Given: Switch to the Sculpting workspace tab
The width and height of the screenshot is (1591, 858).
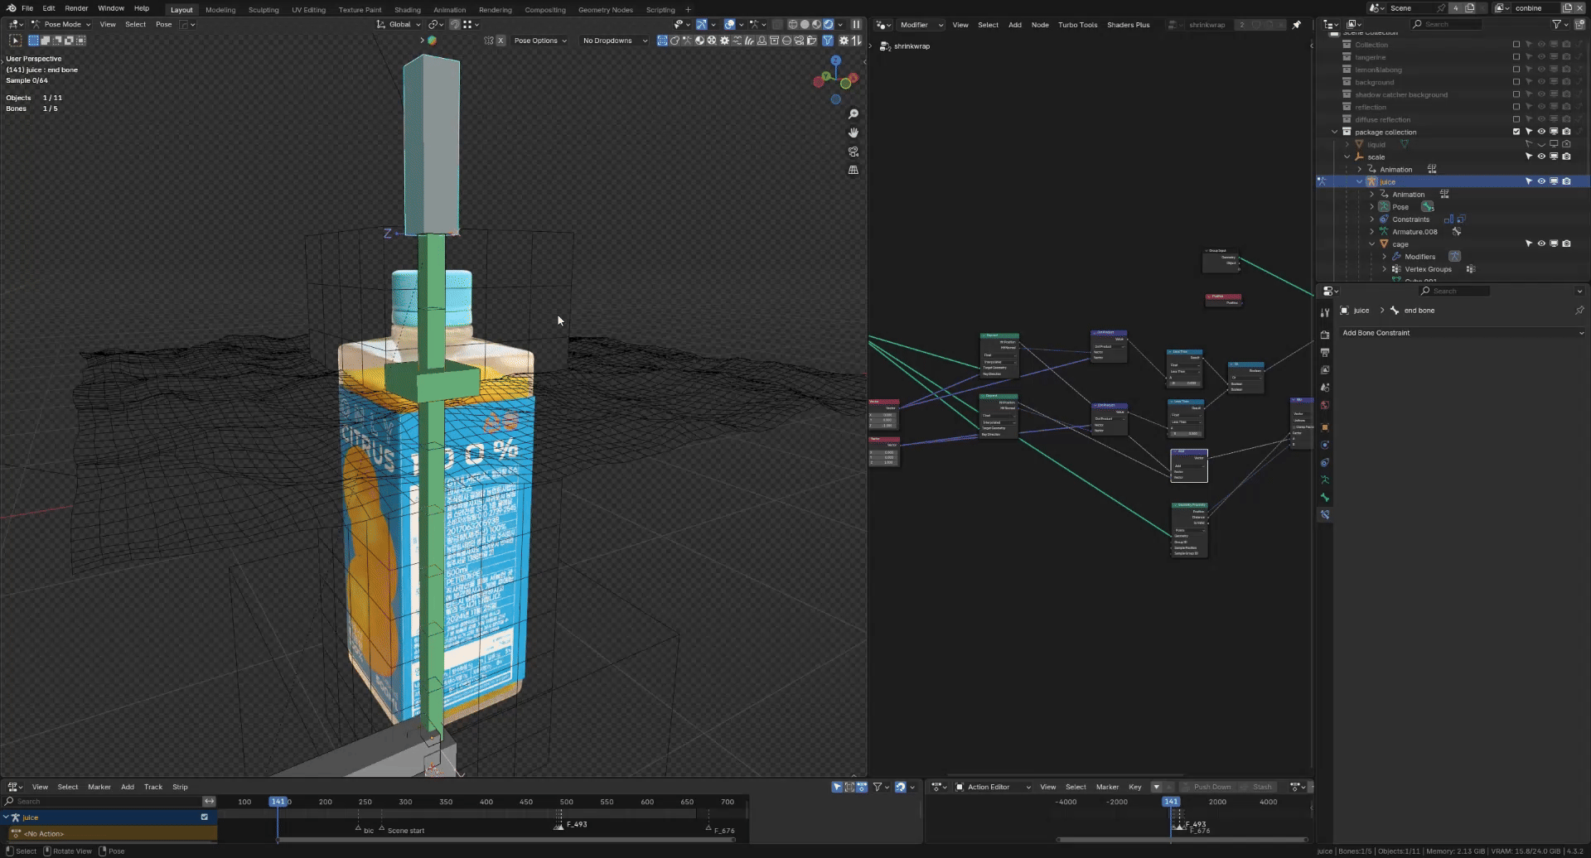Looking at the screenshot, I should pyautogui.click(x=264, y=10).
